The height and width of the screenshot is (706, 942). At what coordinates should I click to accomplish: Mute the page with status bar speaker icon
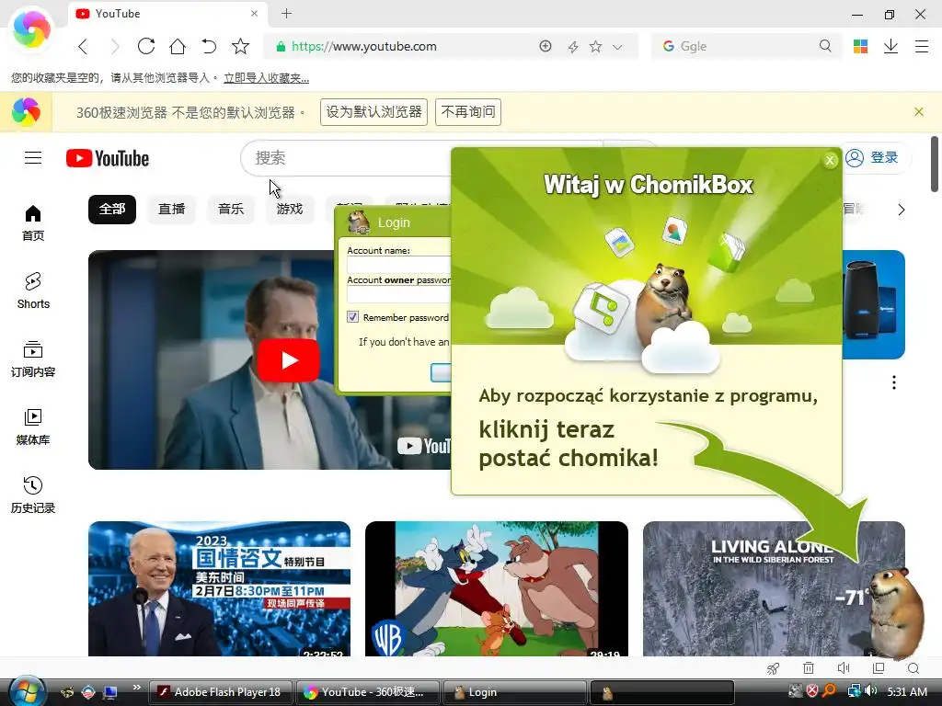(844, 668)
